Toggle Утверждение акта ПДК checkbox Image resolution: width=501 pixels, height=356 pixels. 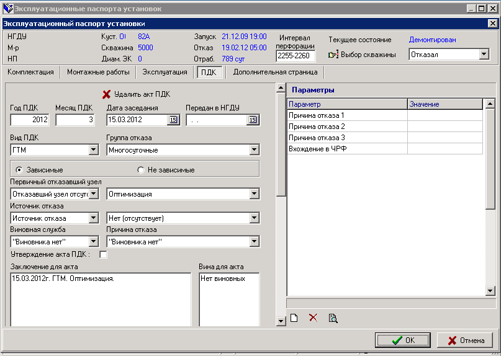(x=103, y=254)
